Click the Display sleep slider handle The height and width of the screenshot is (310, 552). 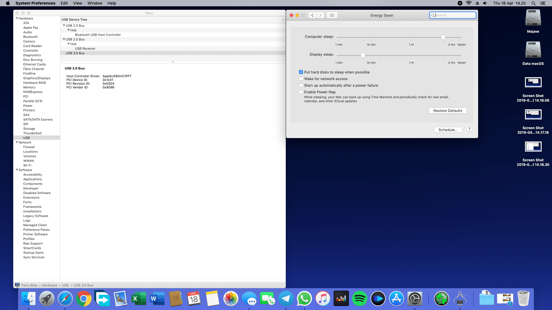click(x=363, y=55)
